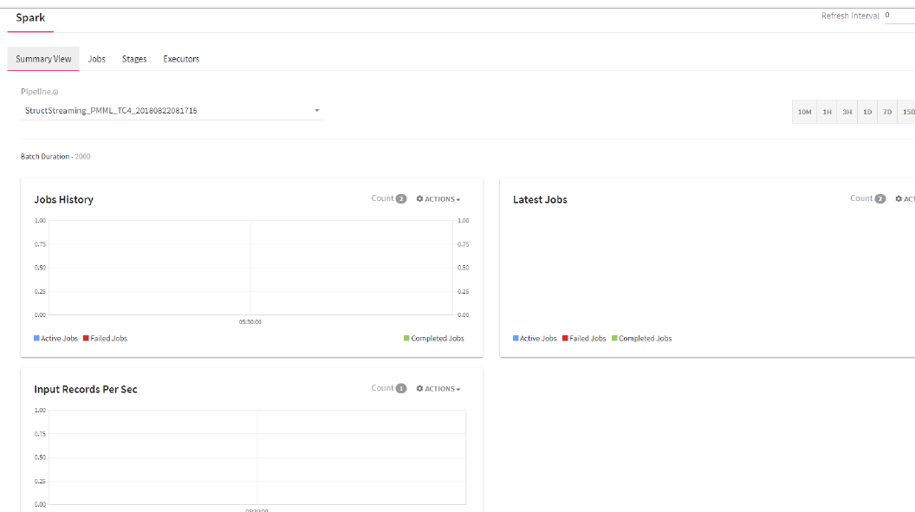Click the 05:30:00 axis label in Jobs History
Screen dimensions: 915x512
[x=250, y=322]
